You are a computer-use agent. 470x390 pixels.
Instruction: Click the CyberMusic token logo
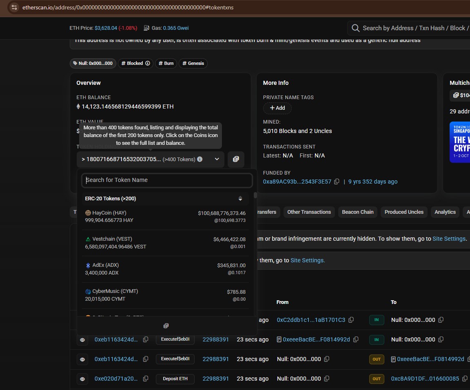pyautogui.click(x=88, y=291)
